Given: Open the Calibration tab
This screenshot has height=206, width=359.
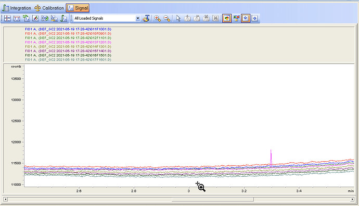Looking at the screenshot, I should tap(49, 8).
